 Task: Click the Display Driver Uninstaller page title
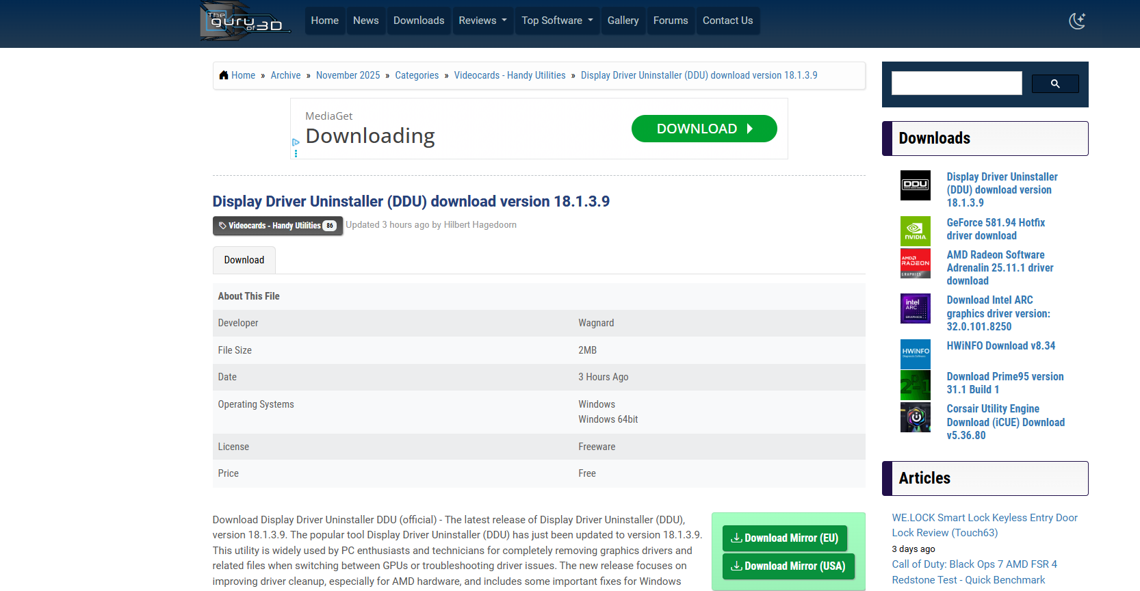coord(411,201)
